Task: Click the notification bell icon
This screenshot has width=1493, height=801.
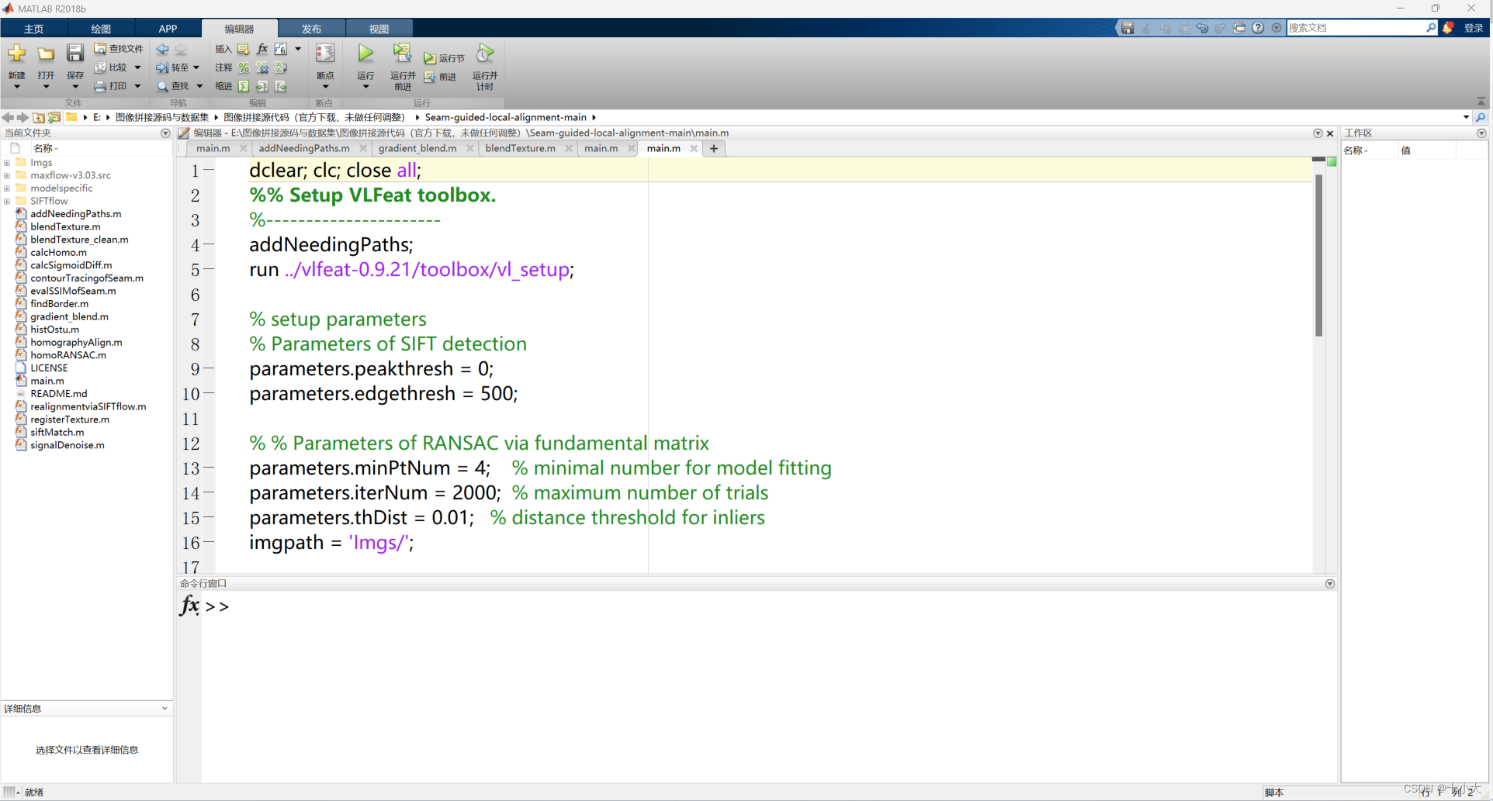Action: click(x=1448, y=28)
